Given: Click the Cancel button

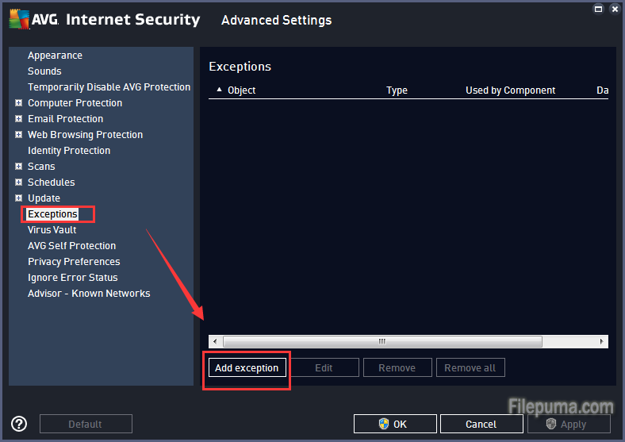Looking at the screenshot, I should coord(481,424).
